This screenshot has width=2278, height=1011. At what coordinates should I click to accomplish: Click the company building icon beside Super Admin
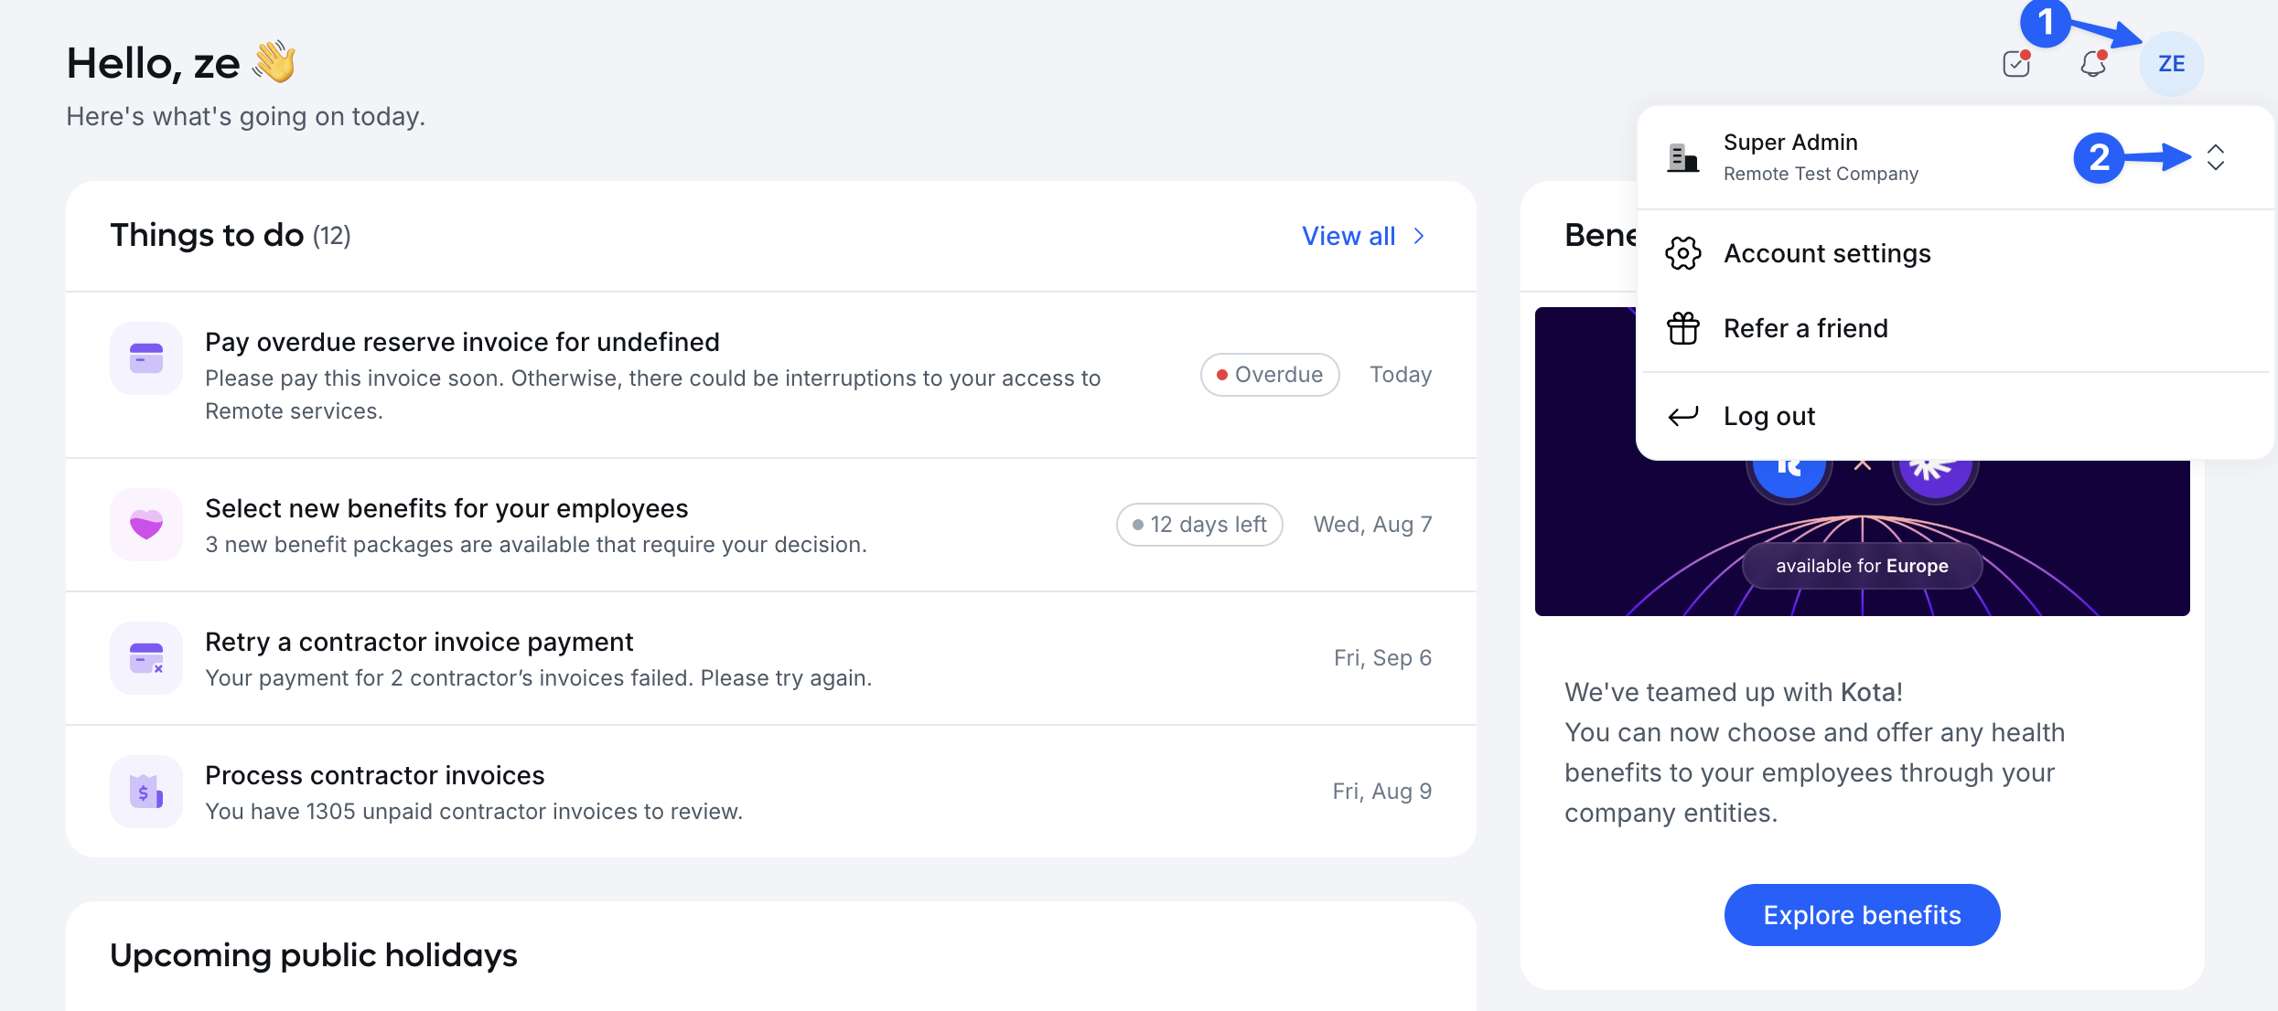(1682, 157)
